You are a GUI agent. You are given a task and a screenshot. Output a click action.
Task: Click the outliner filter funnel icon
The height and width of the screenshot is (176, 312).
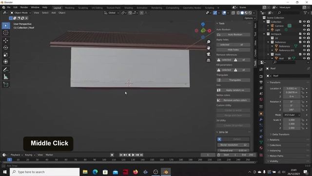(305, 13)
